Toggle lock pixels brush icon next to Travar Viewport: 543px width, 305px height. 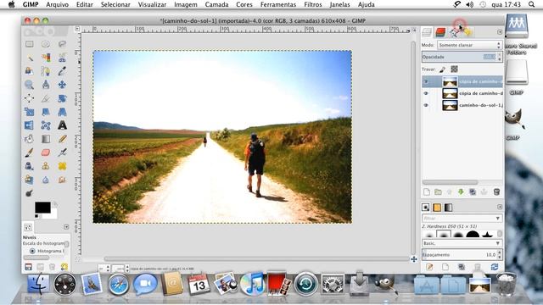[443, 69]
